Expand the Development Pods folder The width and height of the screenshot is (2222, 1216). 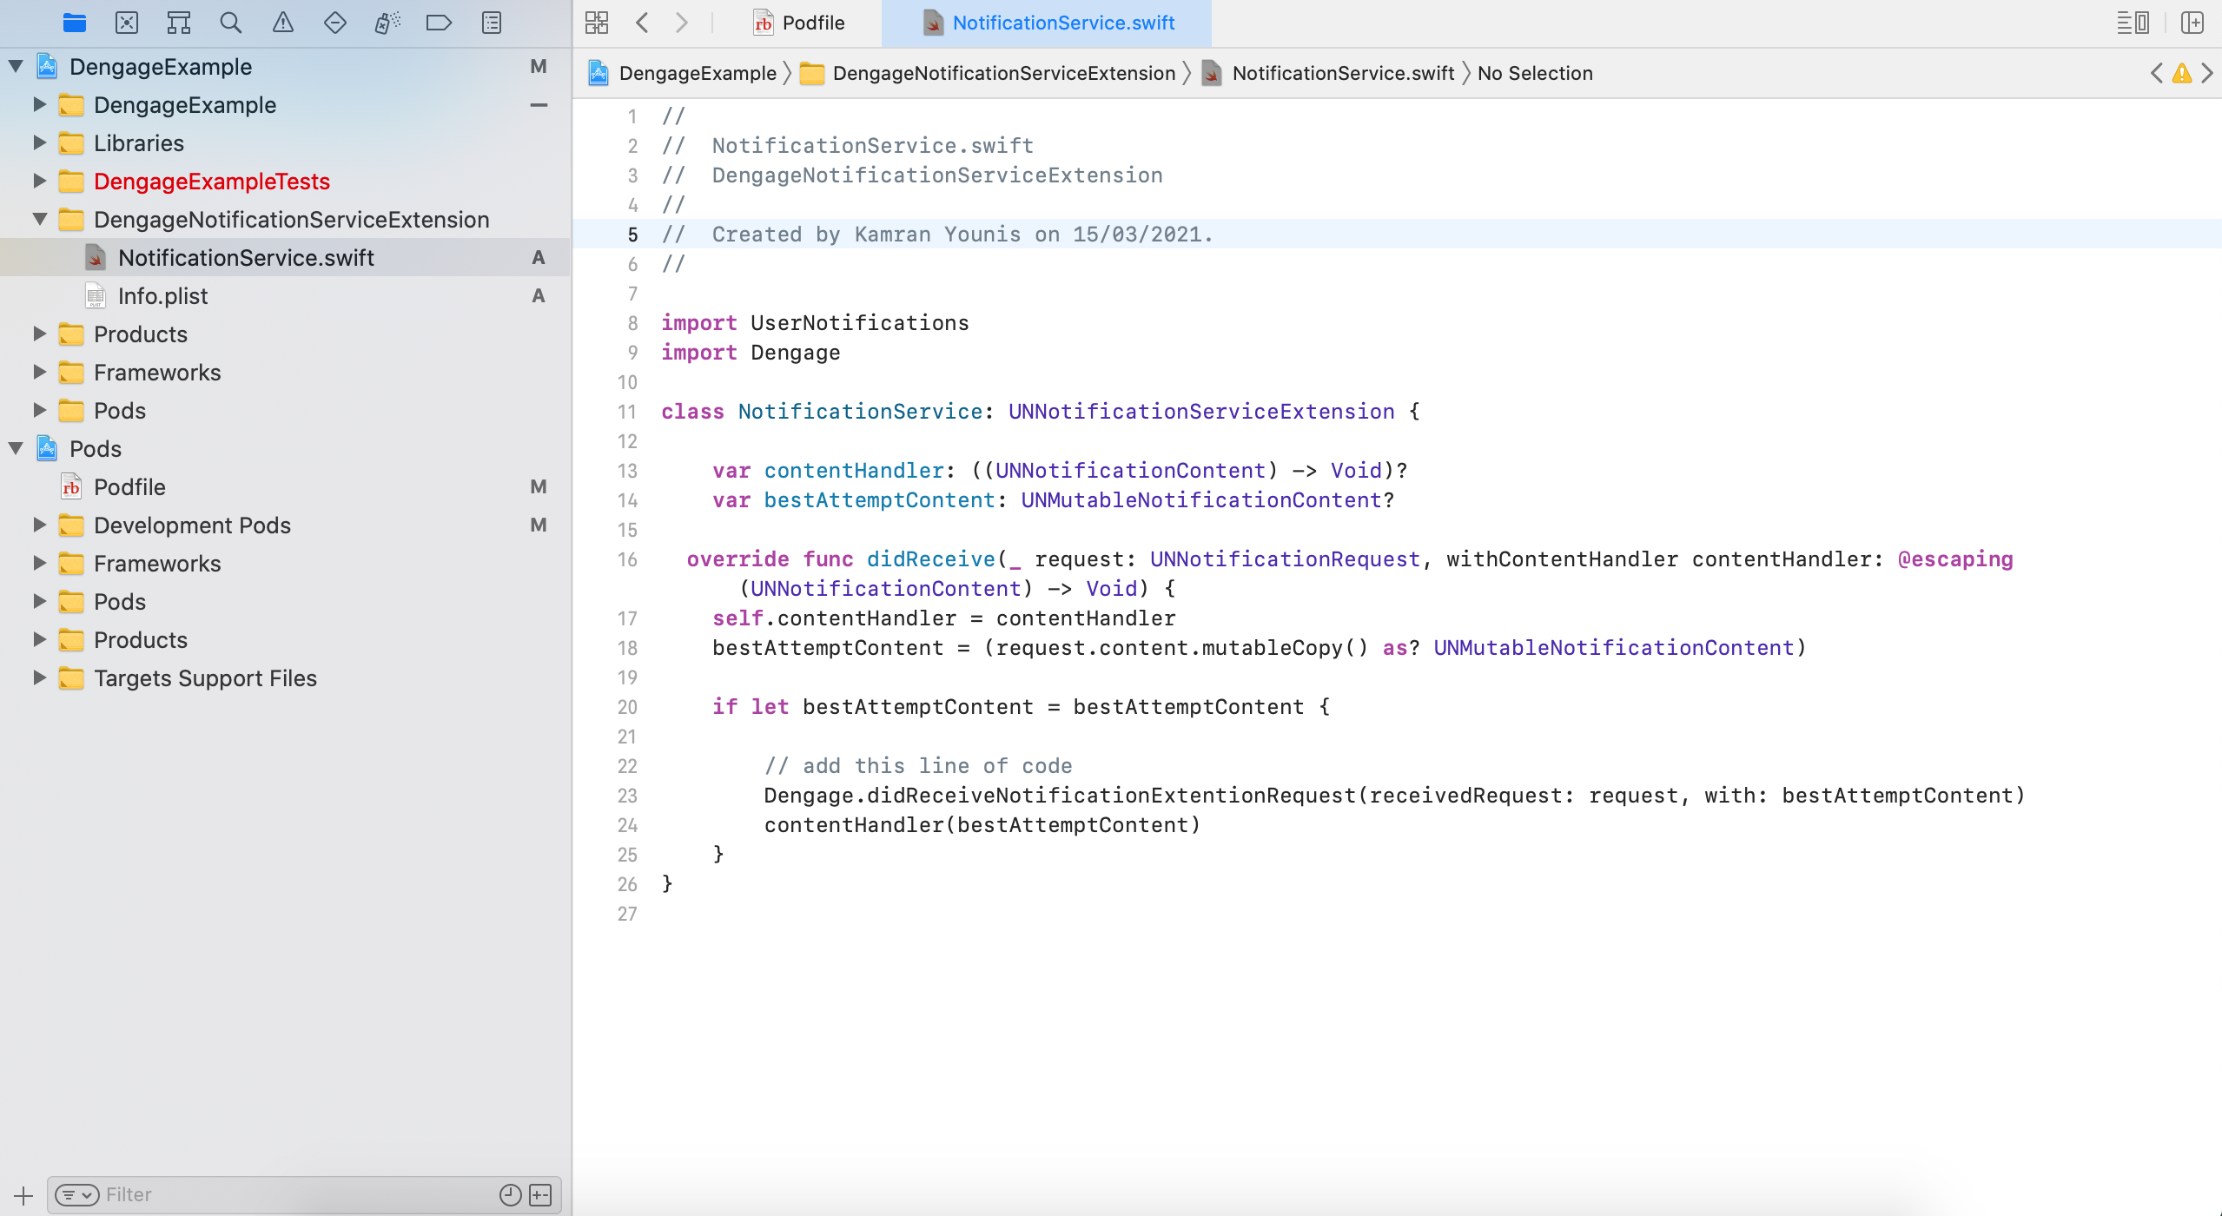click(40, 525)
